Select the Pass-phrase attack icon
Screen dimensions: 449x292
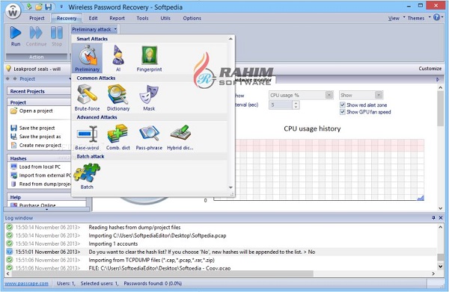[x=149, y=137]
